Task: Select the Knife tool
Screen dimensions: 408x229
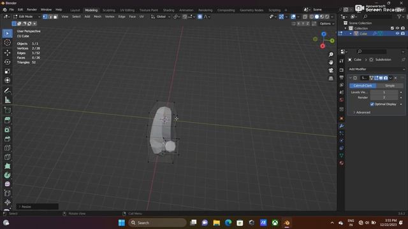Action: pyautogui.click(x=7, y=157)
